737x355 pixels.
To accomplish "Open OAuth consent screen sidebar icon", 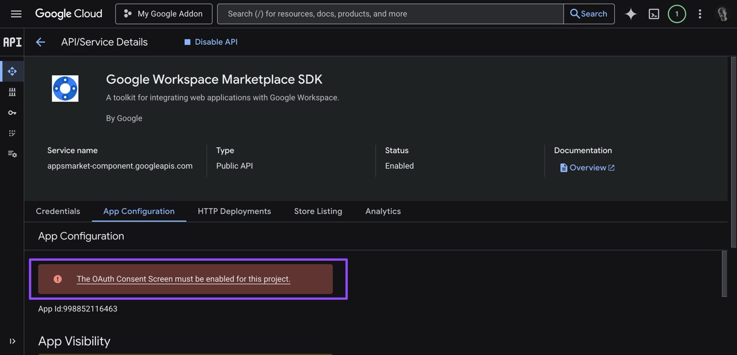I will [12, 133].
